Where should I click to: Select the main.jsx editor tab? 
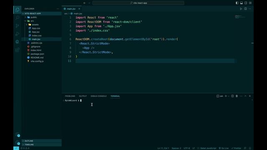71,9
